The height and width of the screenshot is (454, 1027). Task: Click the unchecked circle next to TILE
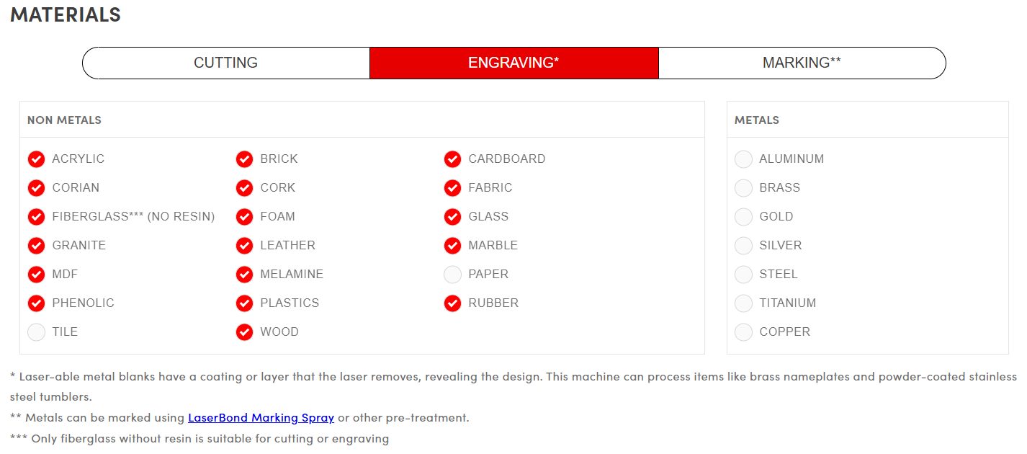point(36,332)
